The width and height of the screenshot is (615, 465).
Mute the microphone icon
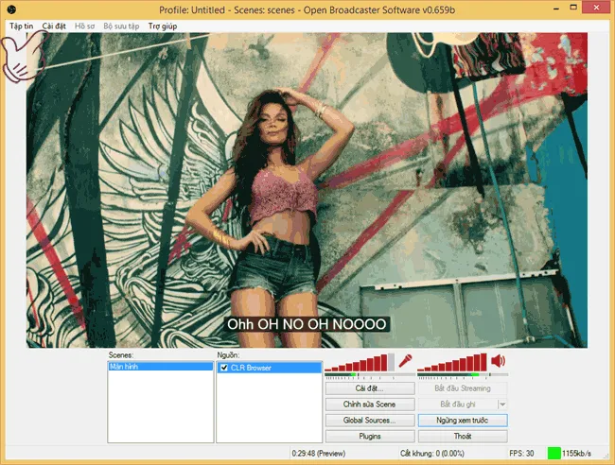pos(405,361)
